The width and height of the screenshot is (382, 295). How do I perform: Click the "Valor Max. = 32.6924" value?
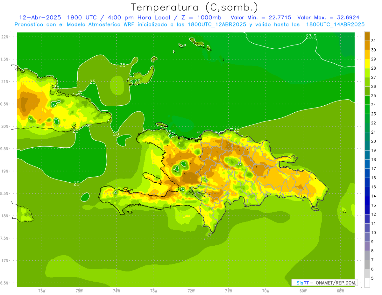point(329,18)
